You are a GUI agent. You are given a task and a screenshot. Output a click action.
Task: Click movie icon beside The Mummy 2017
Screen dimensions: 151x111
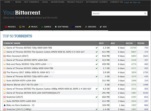5,72
